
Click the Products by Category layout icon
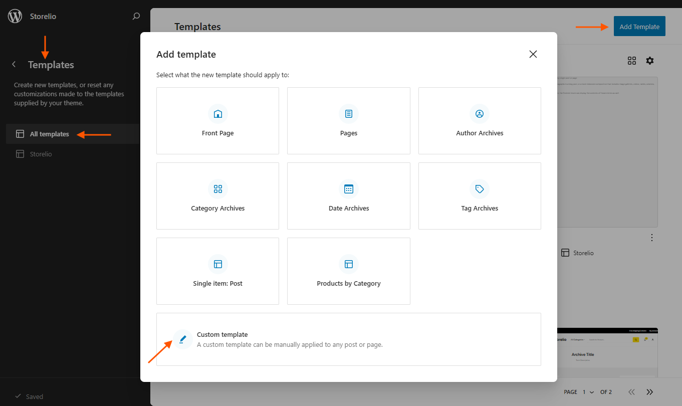pos(349,264)
